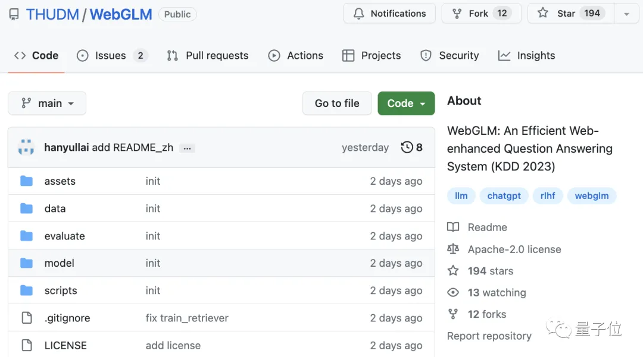643x357 pixels.
Task: Expand commit message ellipsis button
Action: click(x=187, y=148)
